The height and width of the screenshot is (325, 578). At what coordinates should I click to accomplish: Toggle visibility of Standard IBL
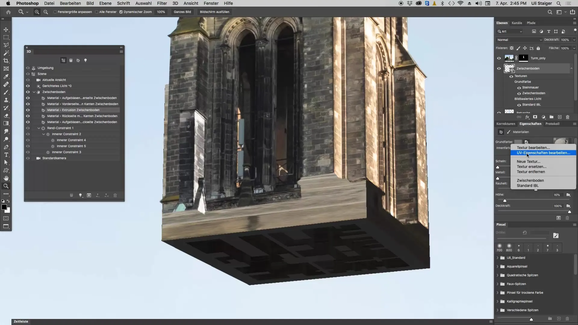pos(519,105)
